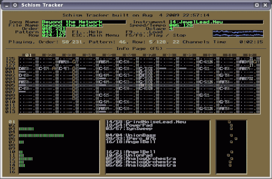The width and height of the screenshot is (272, 179).
Task: Click the highlighted playing row 005 number
Action: [x=11, y=85]
